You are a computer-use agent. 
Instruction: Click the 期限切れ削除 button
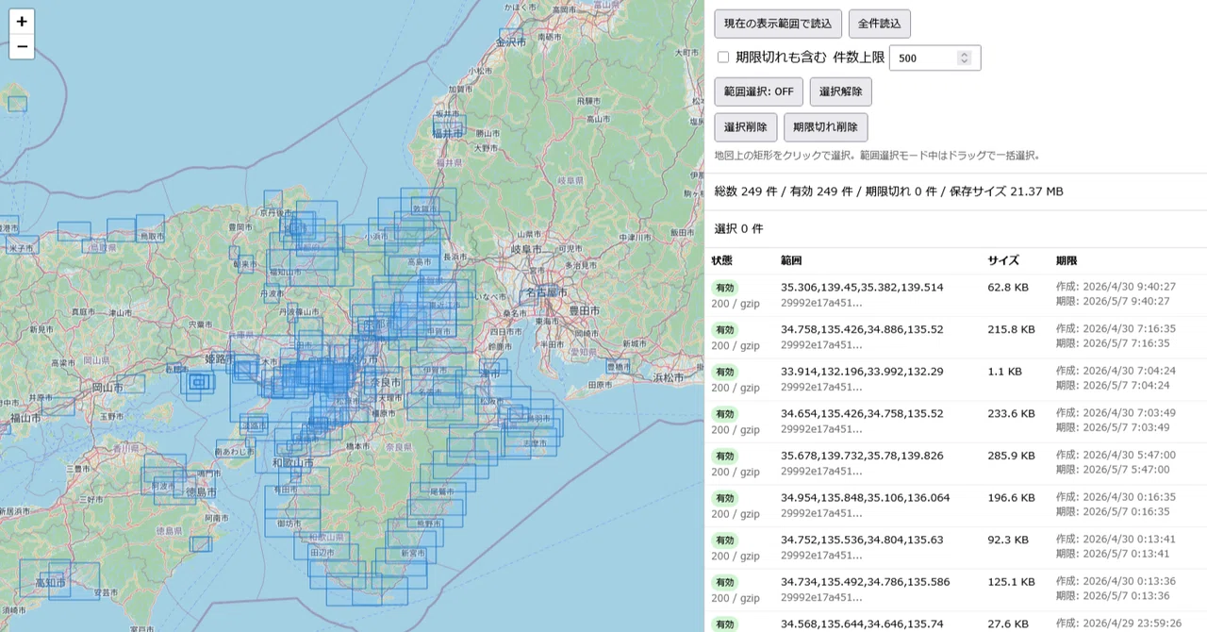826,127
